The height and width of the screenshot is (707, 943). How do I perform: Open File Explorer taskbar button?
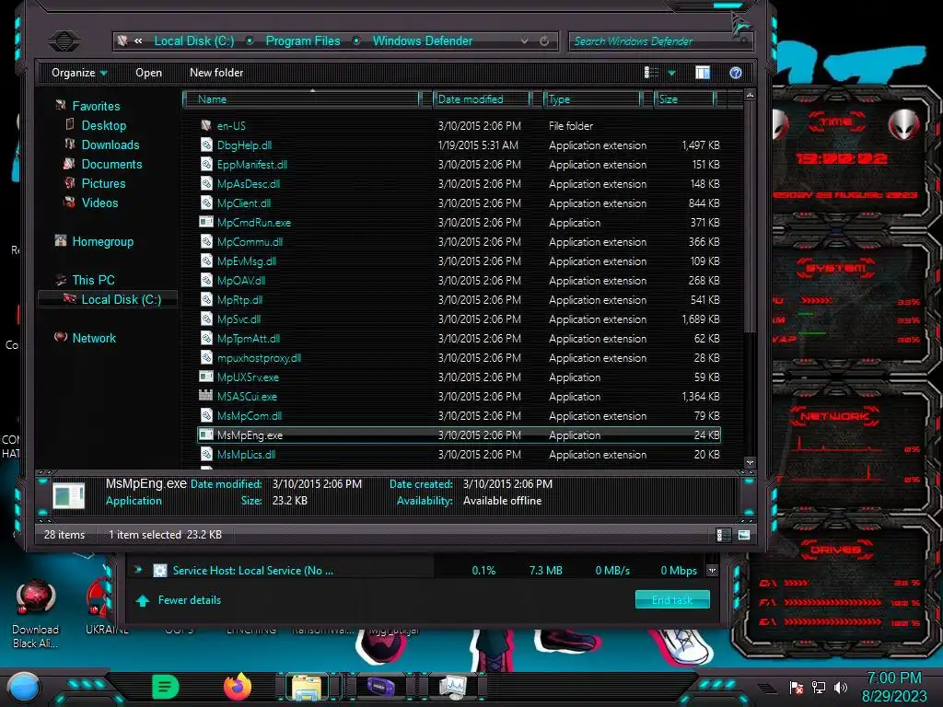point(307,687)
